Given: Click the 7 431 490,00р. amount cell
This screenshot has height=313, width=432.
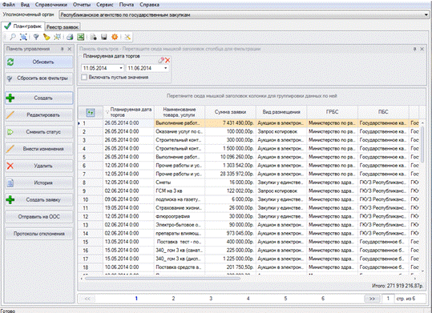Looking at the screenshot, I should 230,123.
